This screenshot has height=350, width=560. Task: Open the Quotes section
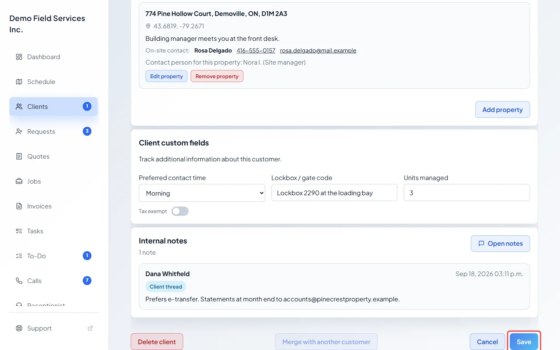[x=54, y=156]
